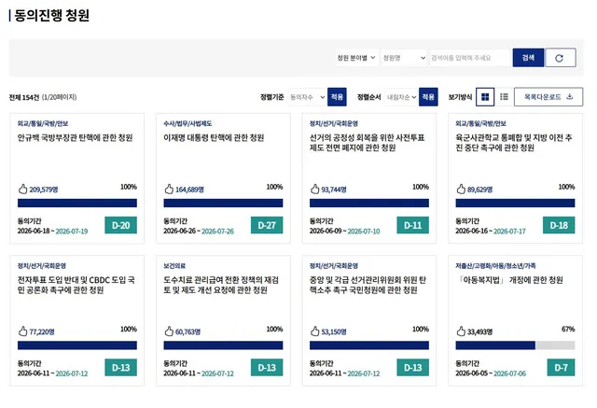Open the 정렬순서 내림차순 dropdown
The width and height of the screenshot is (597, 408).
[x=401, y=97]
